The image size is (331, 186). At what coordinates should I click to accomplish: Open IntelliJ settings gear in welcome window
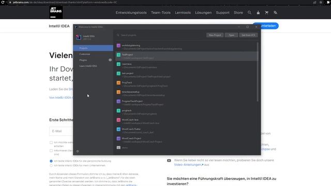point(78,151)
